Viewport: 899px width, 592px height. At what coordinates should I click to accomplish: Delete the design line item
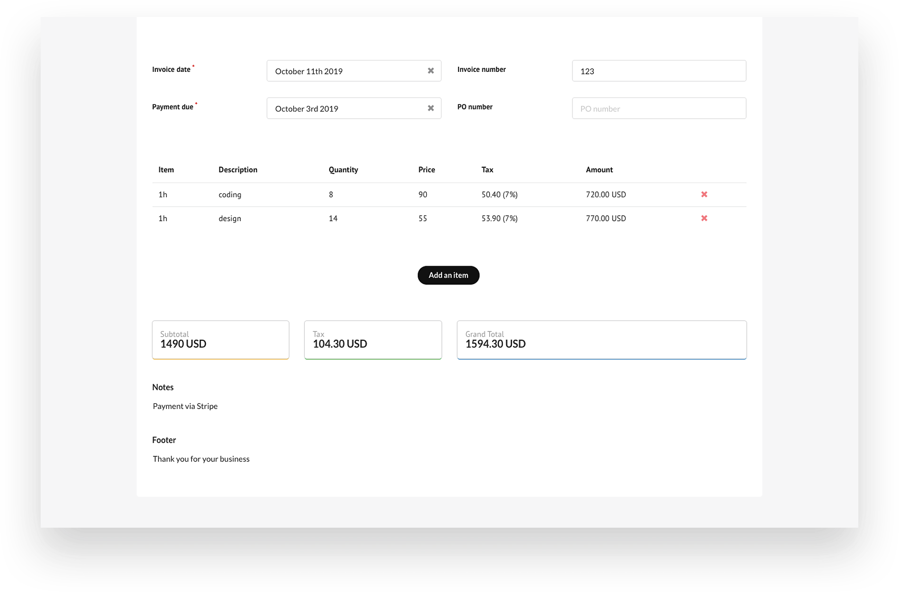[704, 218]
